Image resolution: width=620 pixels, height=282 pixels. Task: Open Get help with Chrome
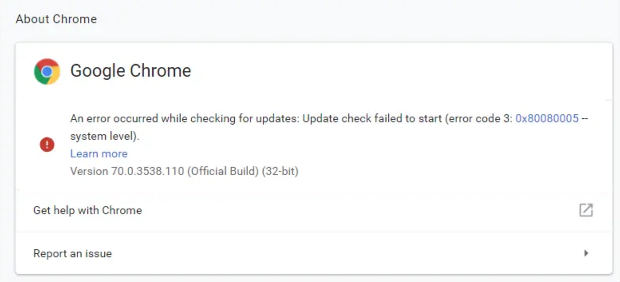pos(87,210)
